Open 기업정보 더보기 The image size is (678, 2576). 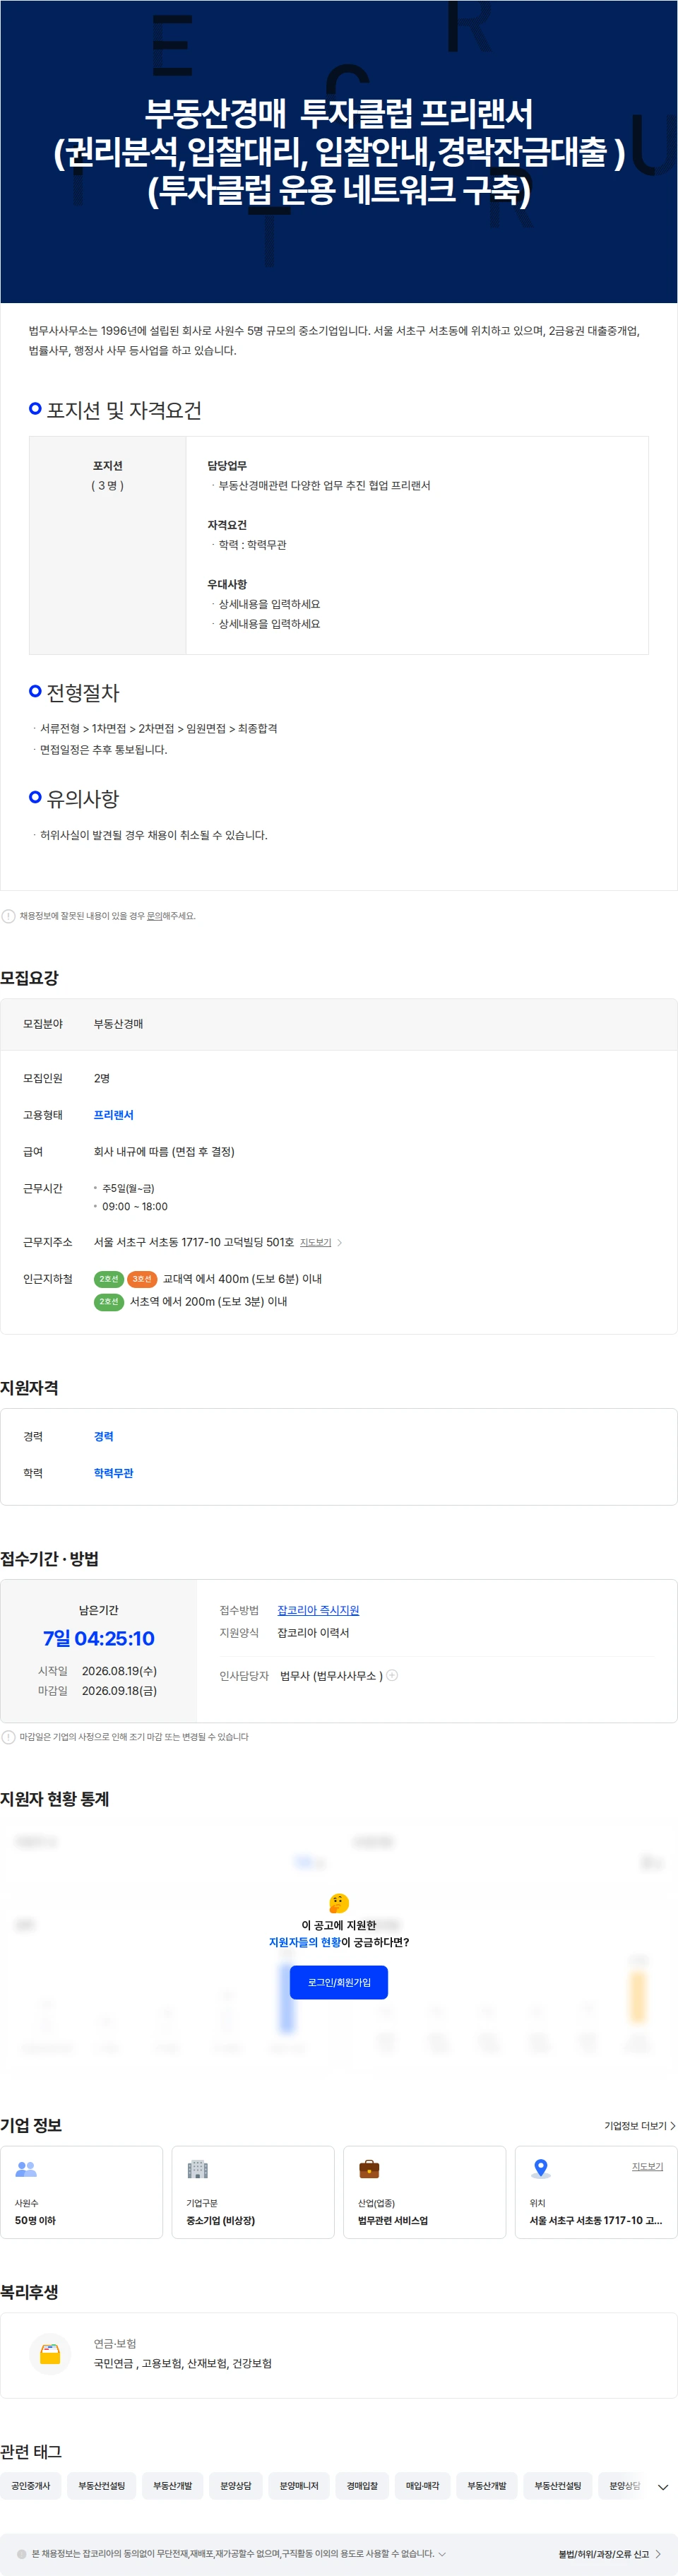pos(640,2126)
